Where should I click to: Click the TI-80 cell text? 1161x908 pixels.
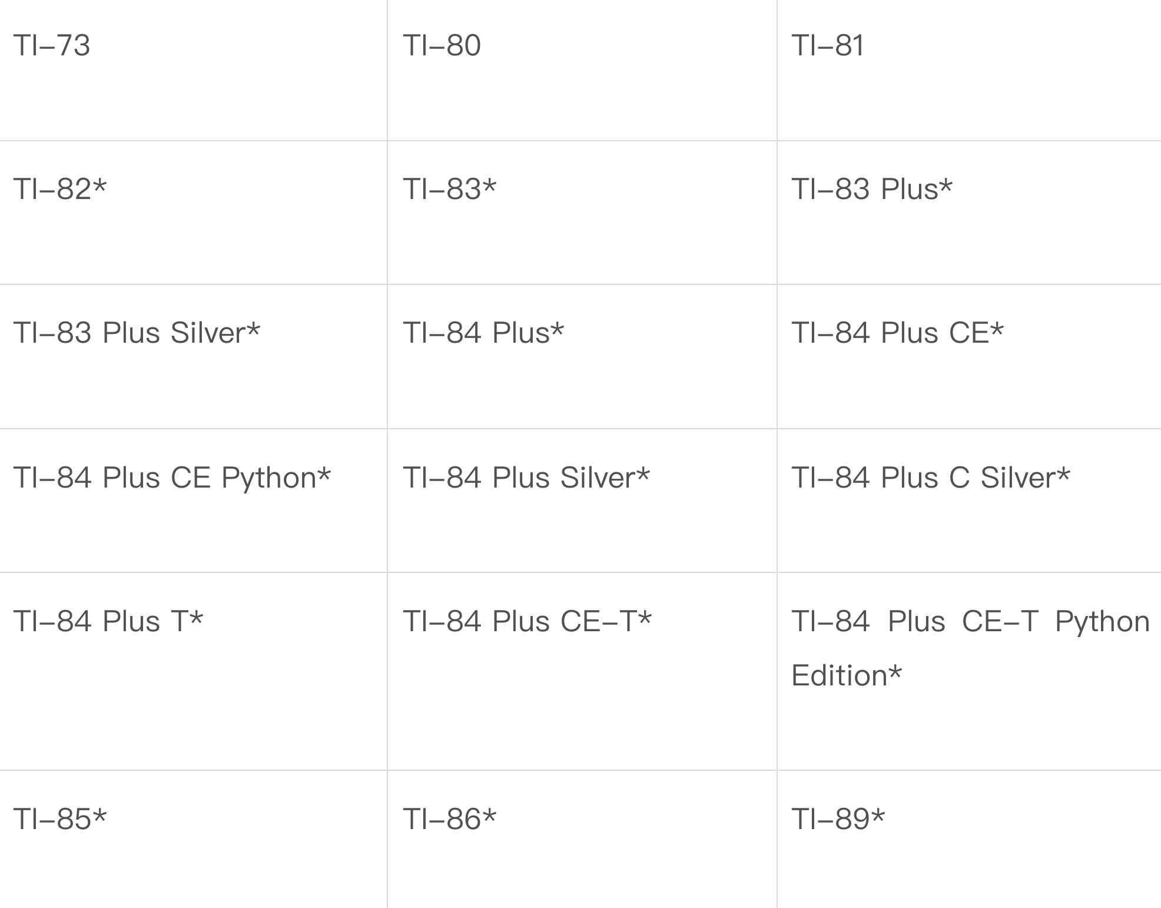(x=442, y=45)
